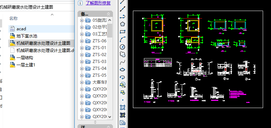
Task: Select the Region tool
Action: pyautogui.click(x=123, y=122)
